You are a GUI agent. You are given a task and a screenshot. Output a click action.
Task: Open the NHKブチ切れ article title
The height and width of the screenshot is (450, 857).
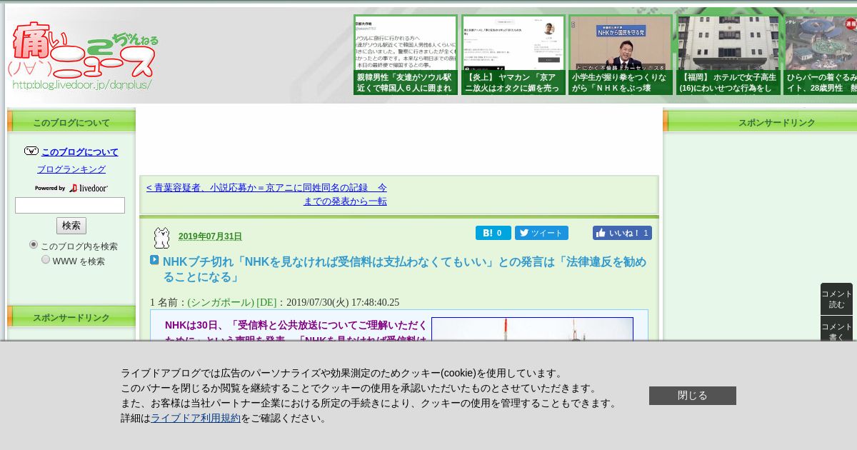coord(404,269)
